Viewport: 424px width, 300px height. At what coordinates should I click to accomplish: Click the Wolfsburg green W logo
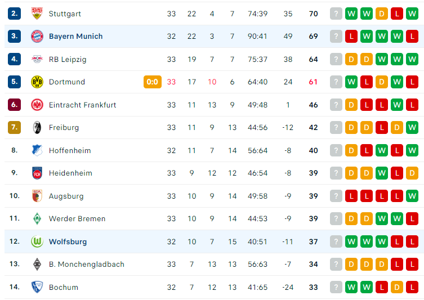coord(37,241)
